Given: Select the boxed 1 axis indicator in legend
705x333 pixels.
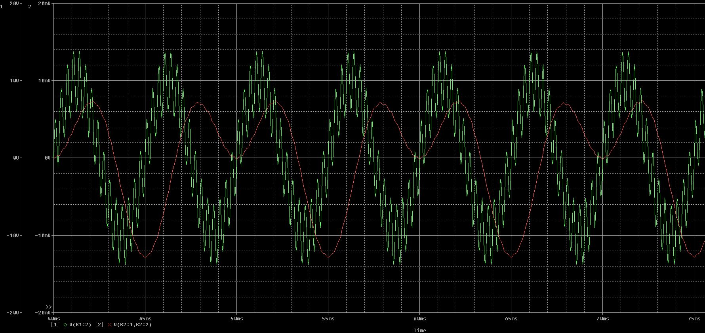Looking at the screenshot, I should (x=55, y=325).
